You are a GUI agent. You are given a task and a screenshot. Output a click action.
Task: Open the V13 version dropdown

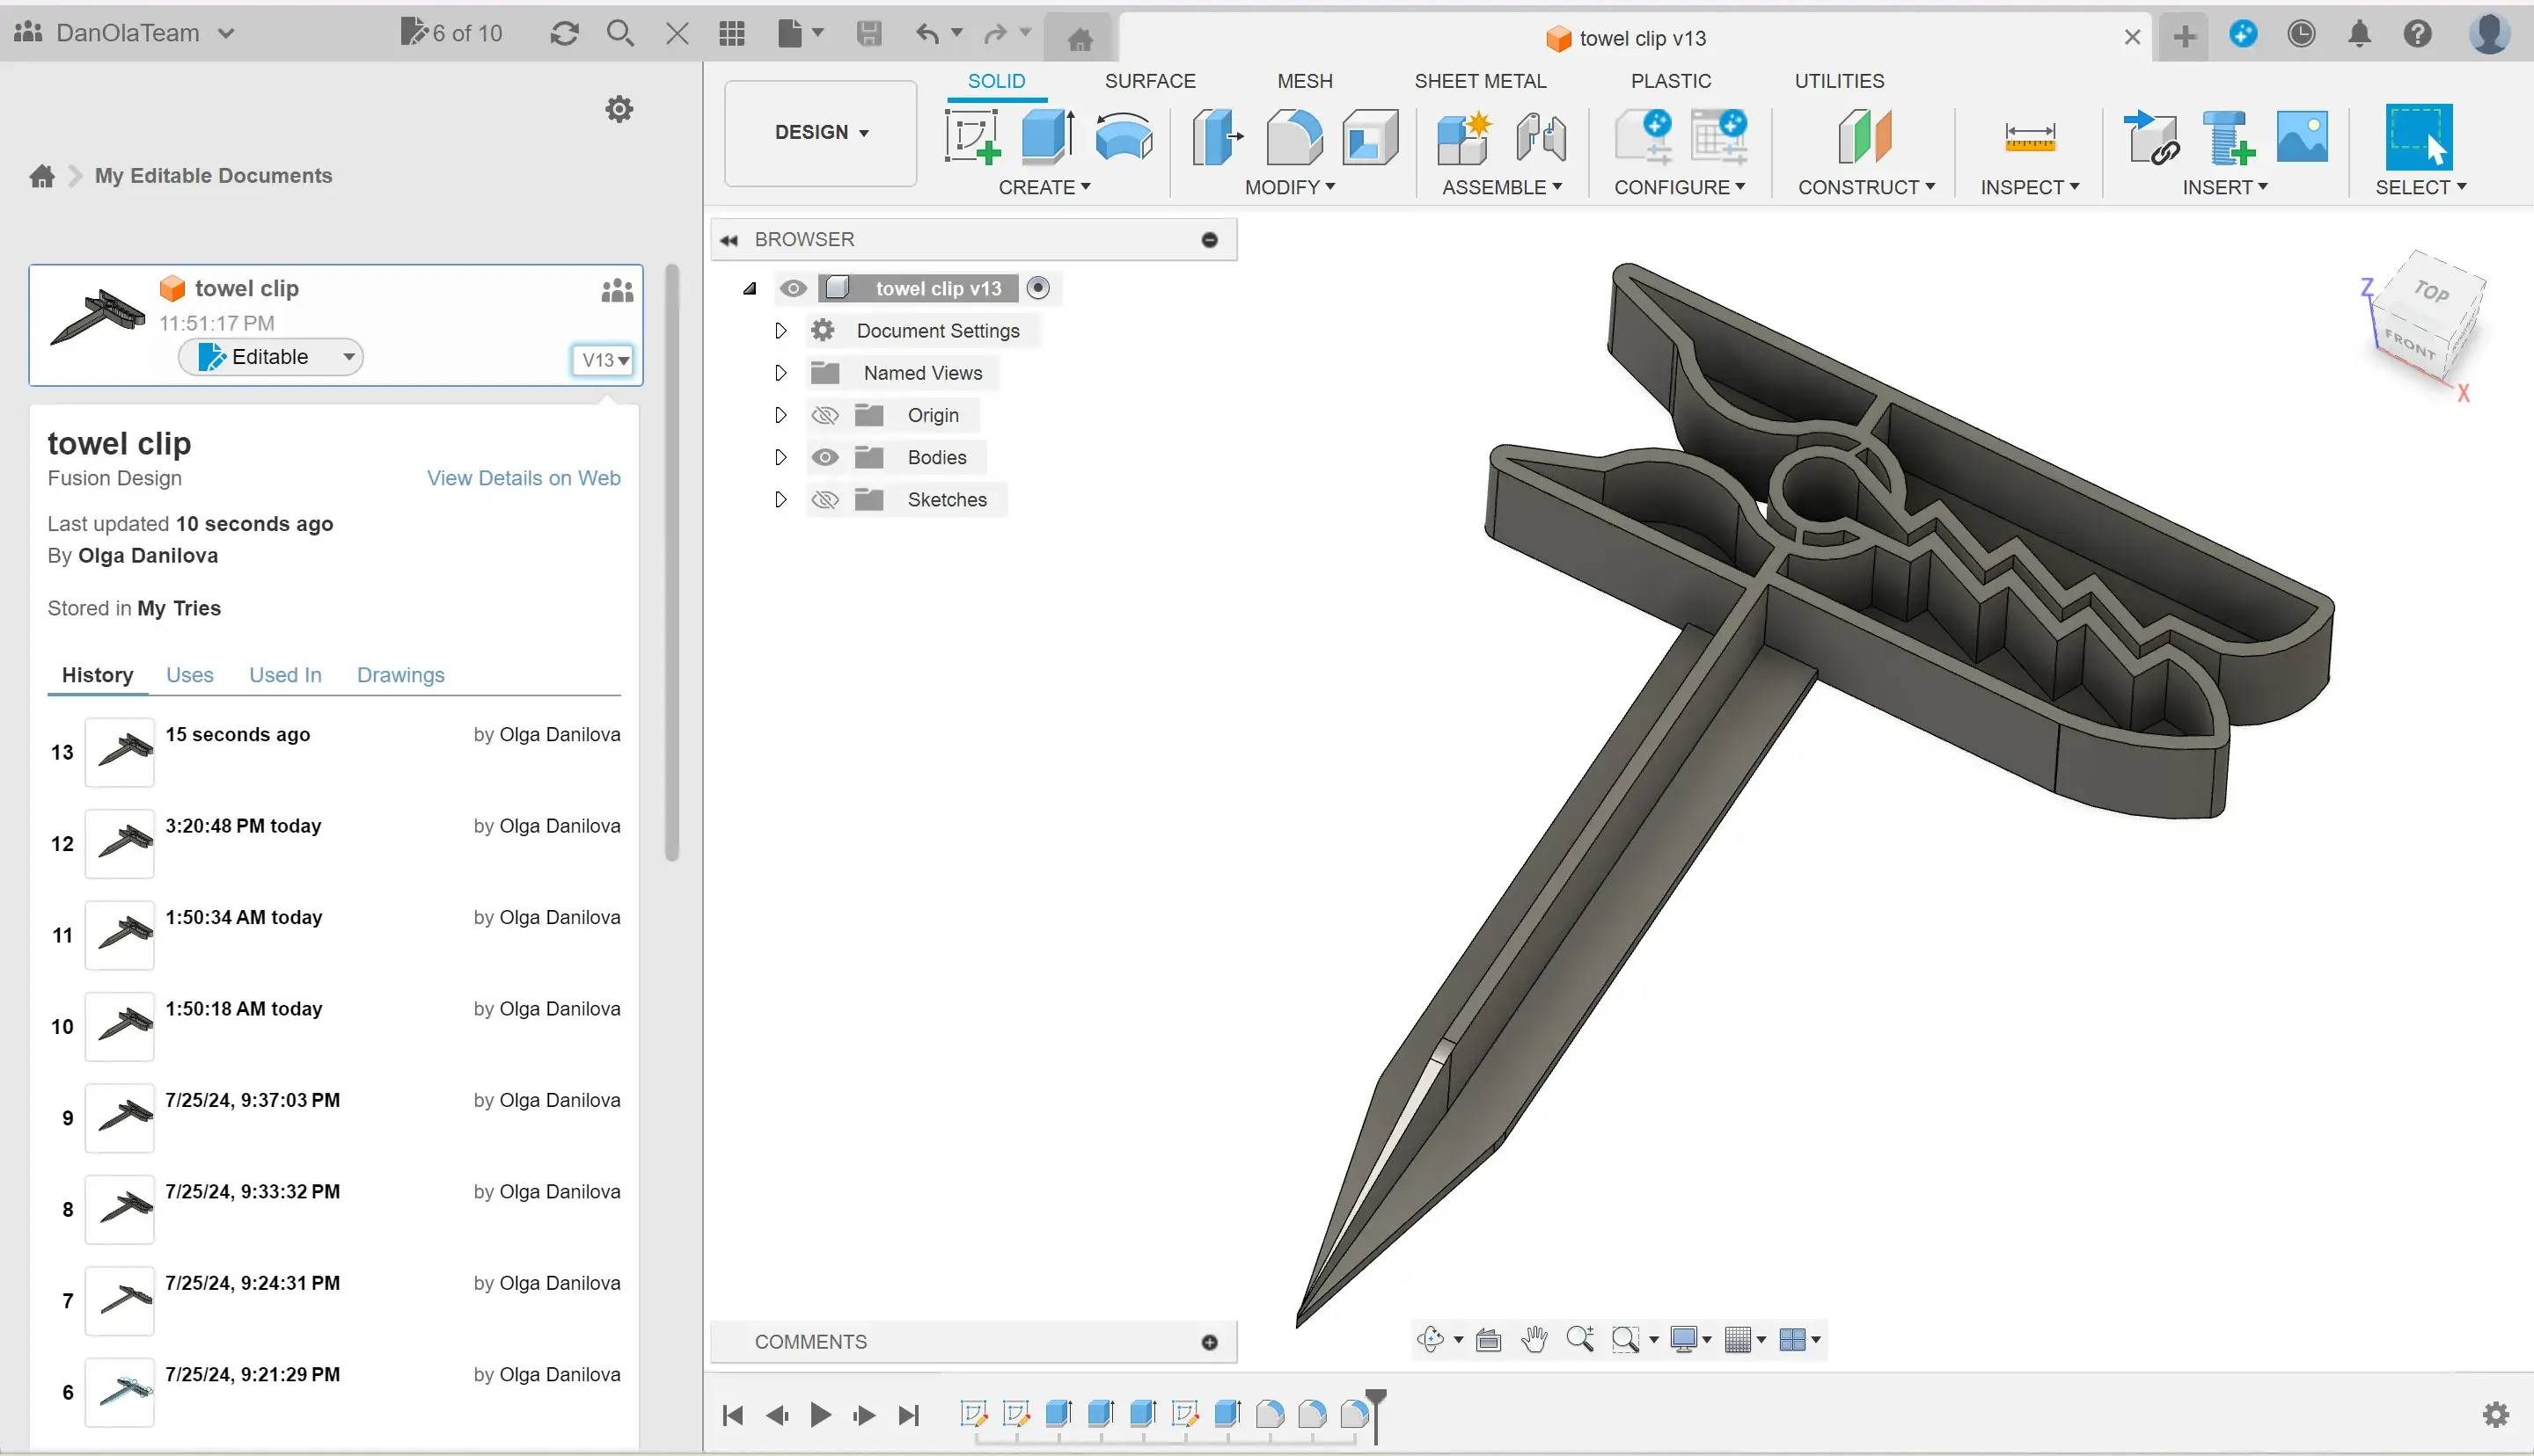pos(604,360)
